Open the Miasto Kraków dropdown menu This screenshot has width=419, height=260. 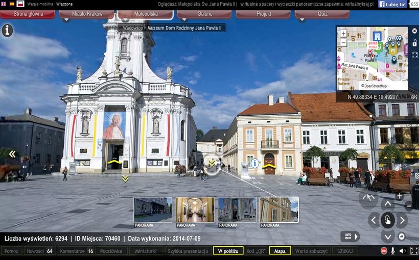click(87, 14)
